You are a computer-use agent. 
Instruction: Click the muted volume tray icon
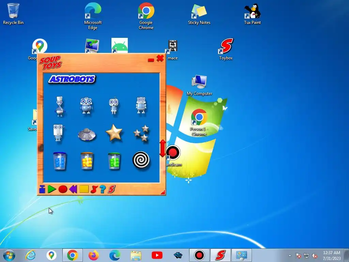315,256
